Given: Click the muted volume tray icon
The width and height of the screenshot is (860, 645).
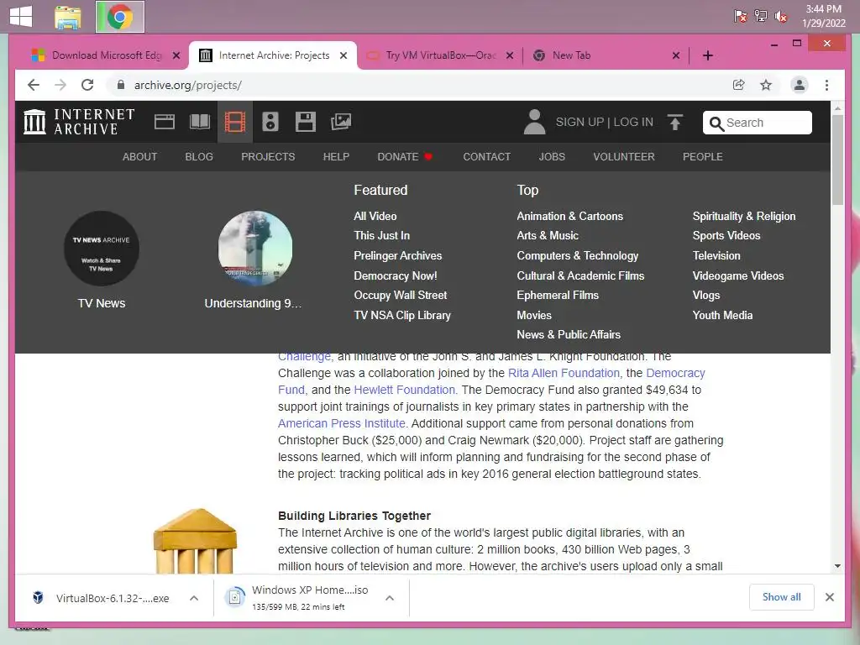Looking at the screenshot, I should tap(780, 17).
